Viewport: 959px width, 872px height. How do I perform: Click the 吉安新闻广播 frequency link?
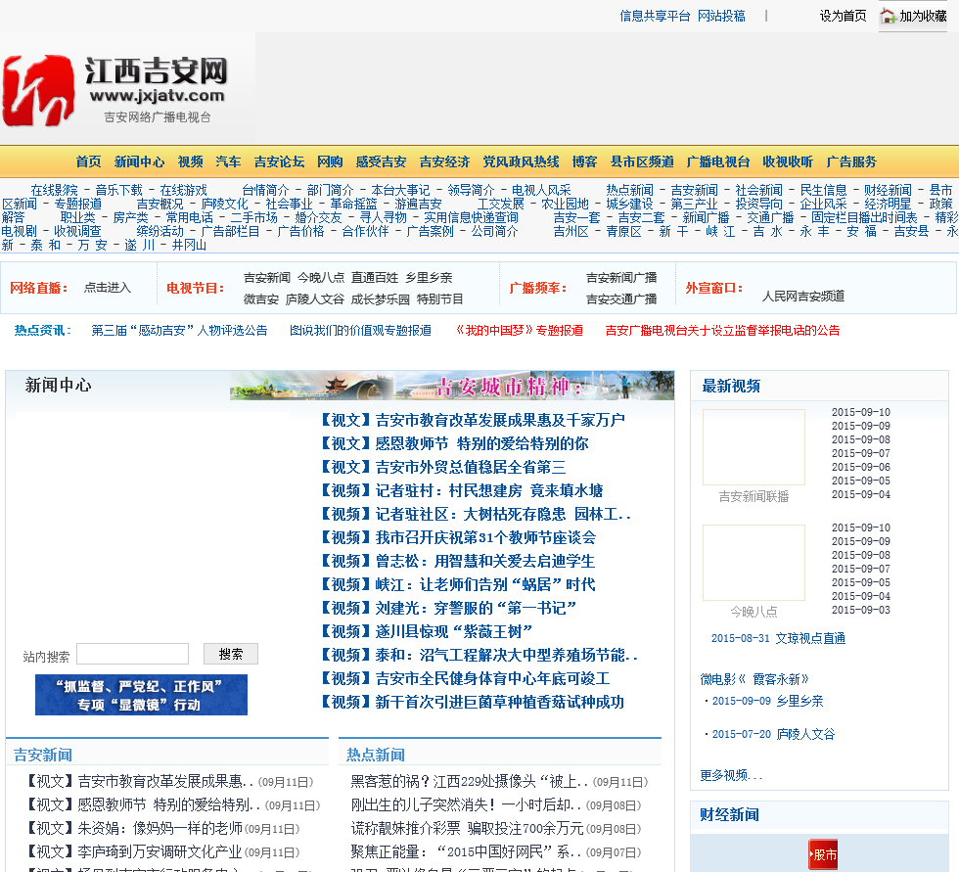(621, 278)
